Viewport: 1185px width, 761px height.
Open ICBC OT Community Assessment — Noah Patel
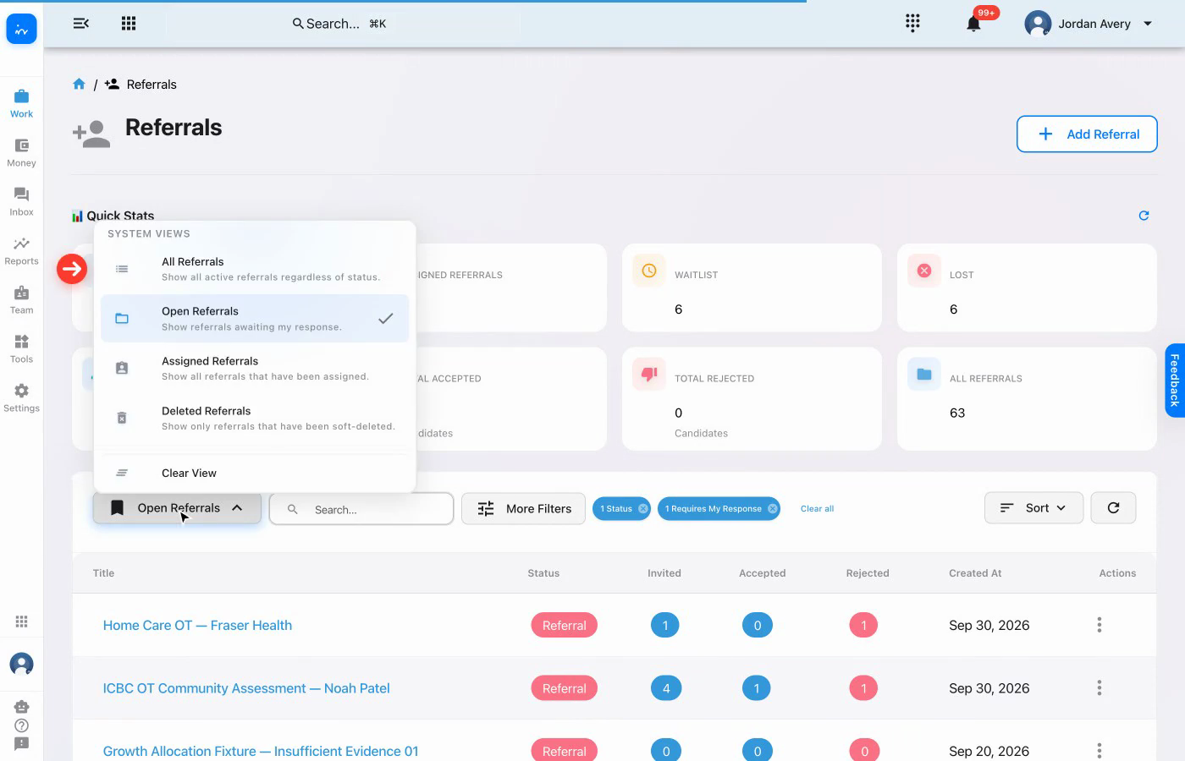(246, 688)
